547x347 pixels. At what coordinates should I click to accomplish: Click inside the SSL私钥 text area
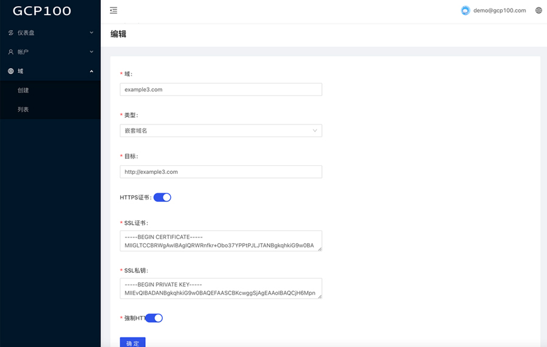click(x=221, y=288)
